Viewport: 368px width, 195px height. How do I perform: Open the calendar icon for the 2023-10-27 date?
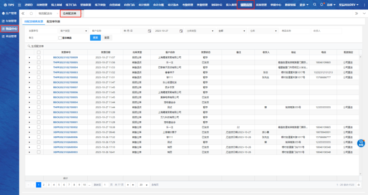click(181, 31)
